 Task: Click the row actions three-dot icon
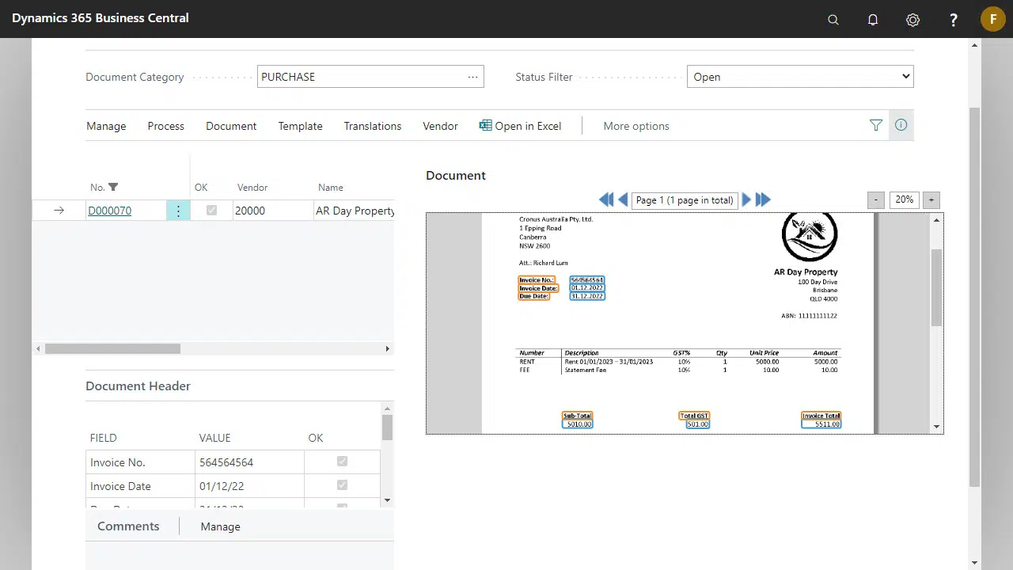tap(178, 211)
